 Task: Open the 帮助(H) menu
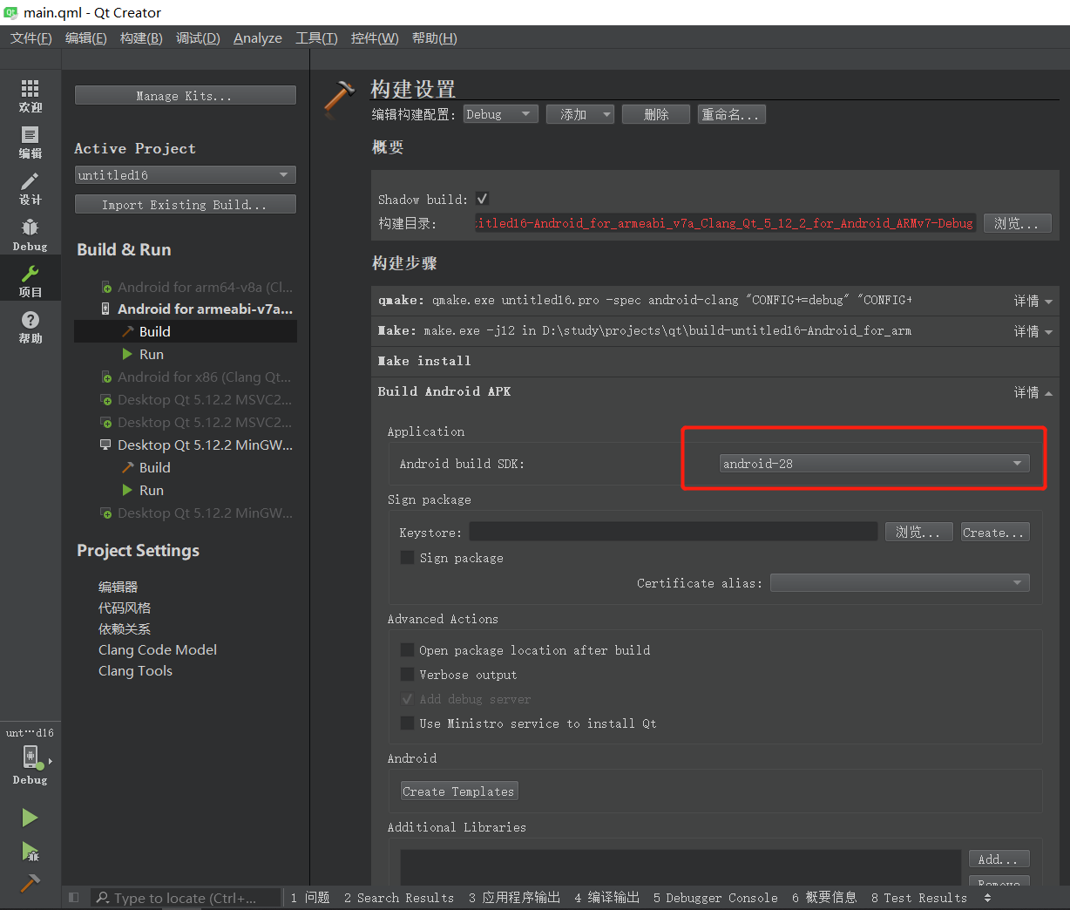[435, 38]
